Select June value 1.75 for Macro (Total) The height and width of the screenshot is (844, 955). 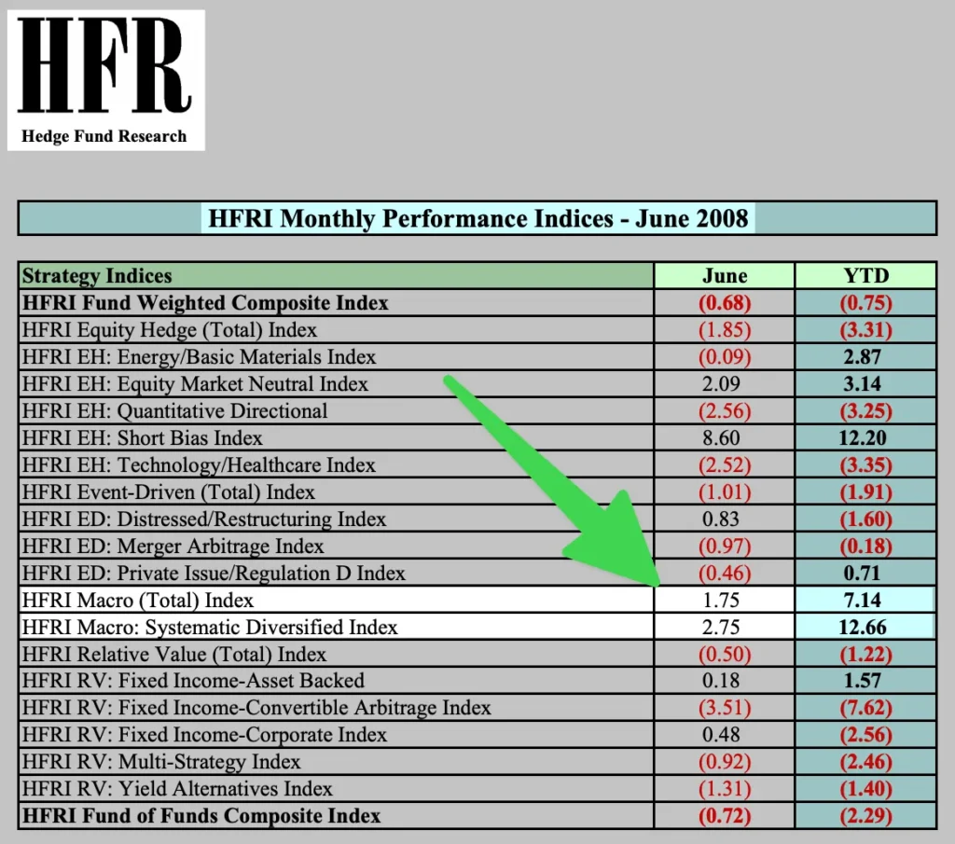coord(721,601)
